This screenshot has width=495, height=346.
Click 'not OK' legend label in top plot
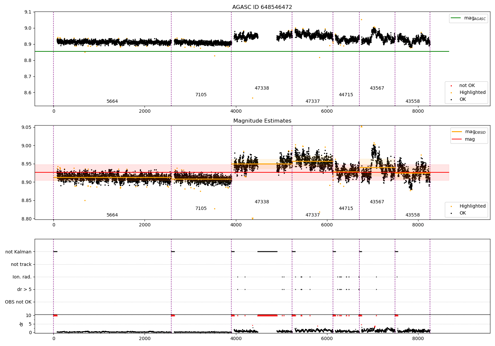[x=467, y=85]
